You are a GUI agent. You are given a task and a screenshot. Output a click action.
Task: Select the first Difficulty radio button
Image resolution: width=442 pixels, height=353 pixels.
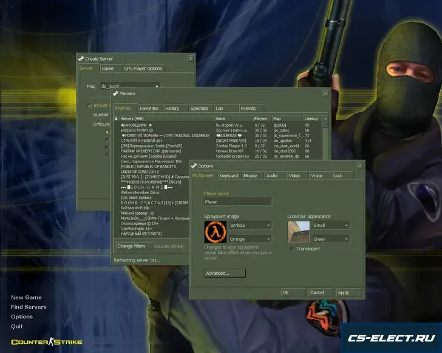(x=107, y=132)
